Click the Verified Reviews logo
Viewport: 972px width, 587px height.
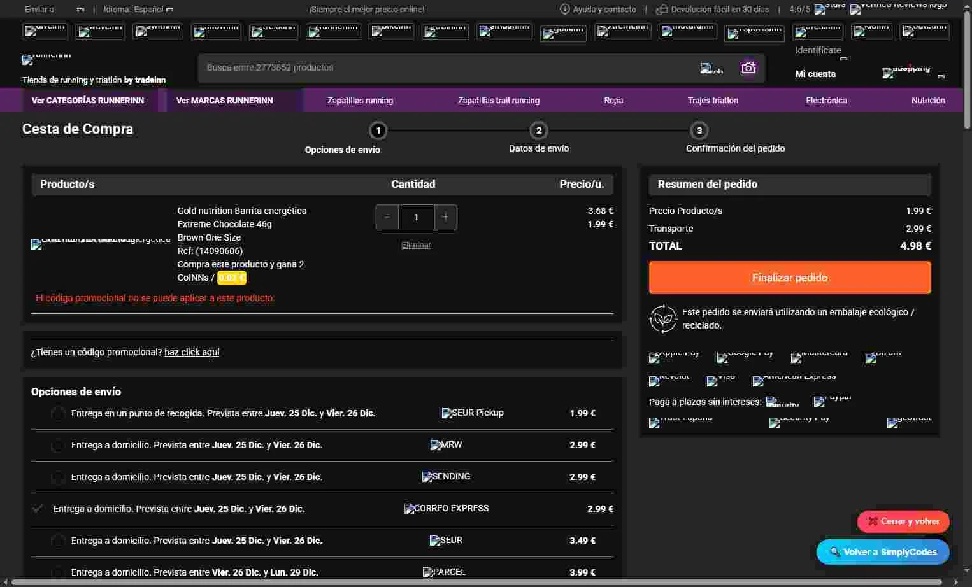click(898, 9)
